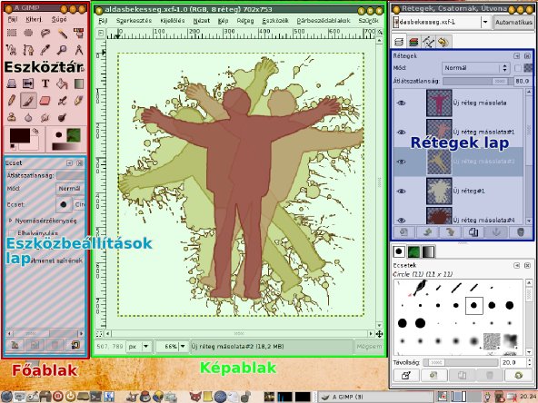
Task: Switch to the Undo history tab
Action: coord(443,42)
